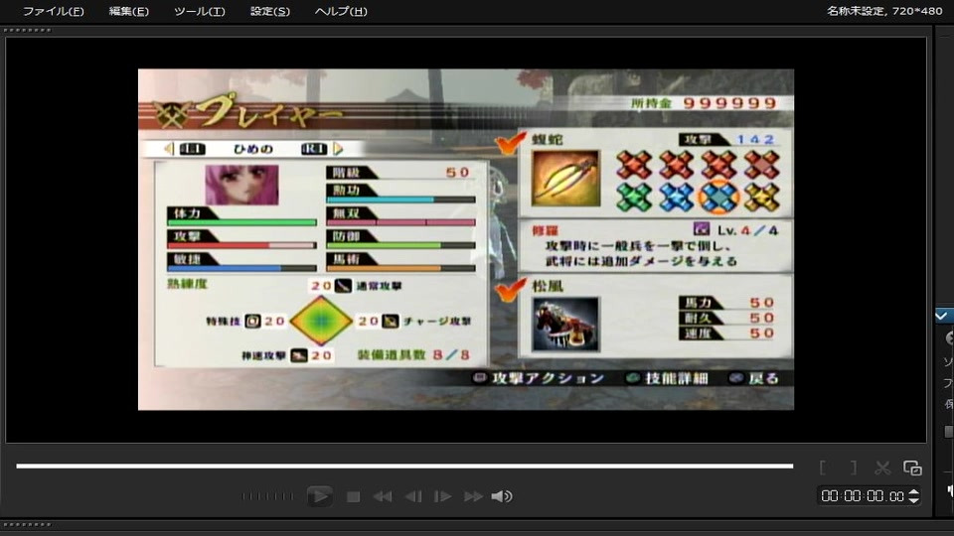The width and height of the screenshot is (954, 536).
Task: Click the Play button
Action: point(319,496)
